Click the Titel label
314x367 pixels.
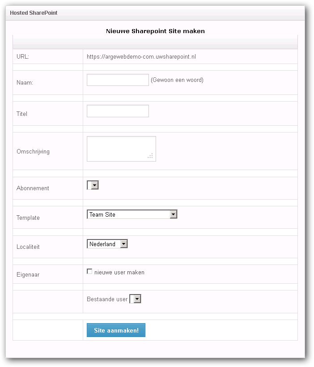pyautogui.click(x=22, y=114)
